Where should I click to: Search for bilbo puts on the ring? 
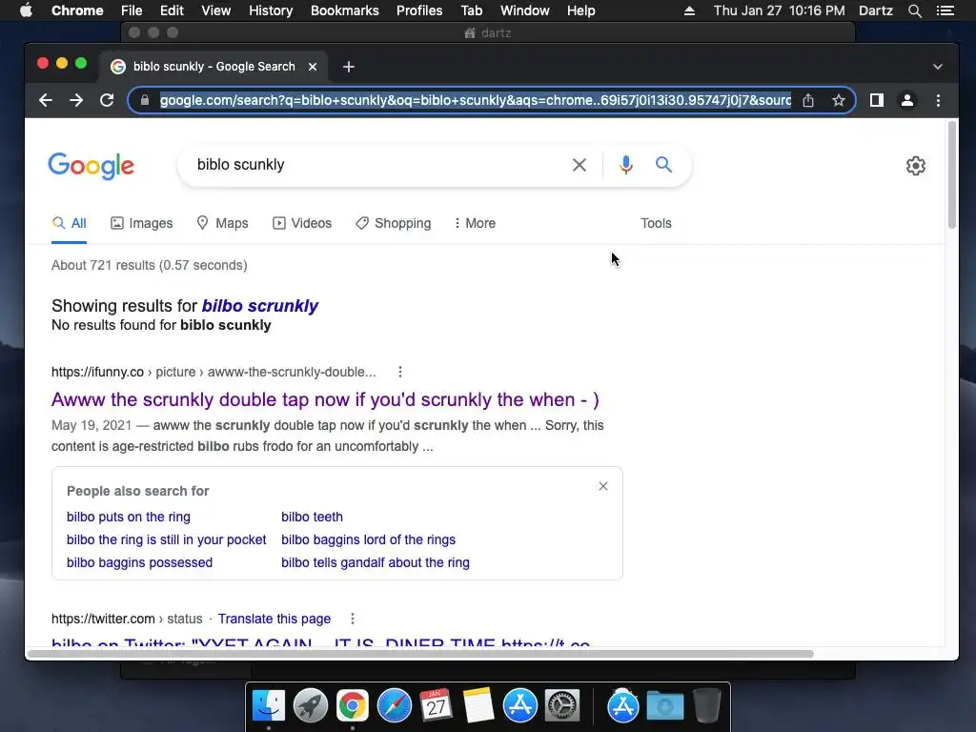click(x=129, y=517)
